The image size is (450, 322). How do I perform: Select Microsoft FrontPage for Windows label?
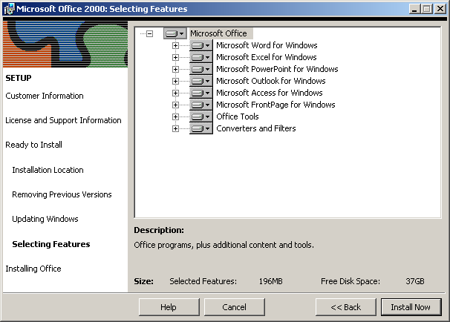[x=275, y=105]
